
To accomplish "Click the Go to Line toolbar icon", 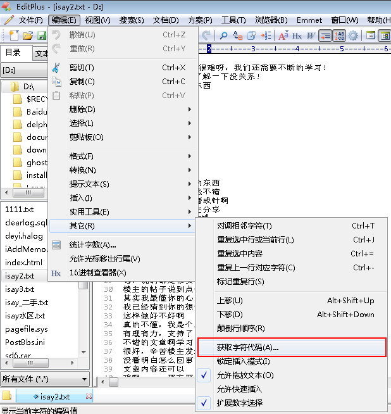I will (266, 35).
